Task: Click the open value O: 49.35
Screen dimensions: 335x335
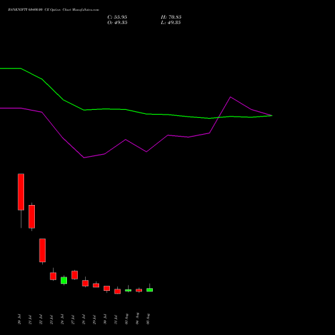Action: click(117, 23)
